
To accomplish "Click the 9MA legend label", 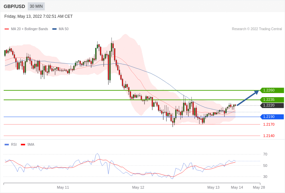I will [x=31, y=144].
